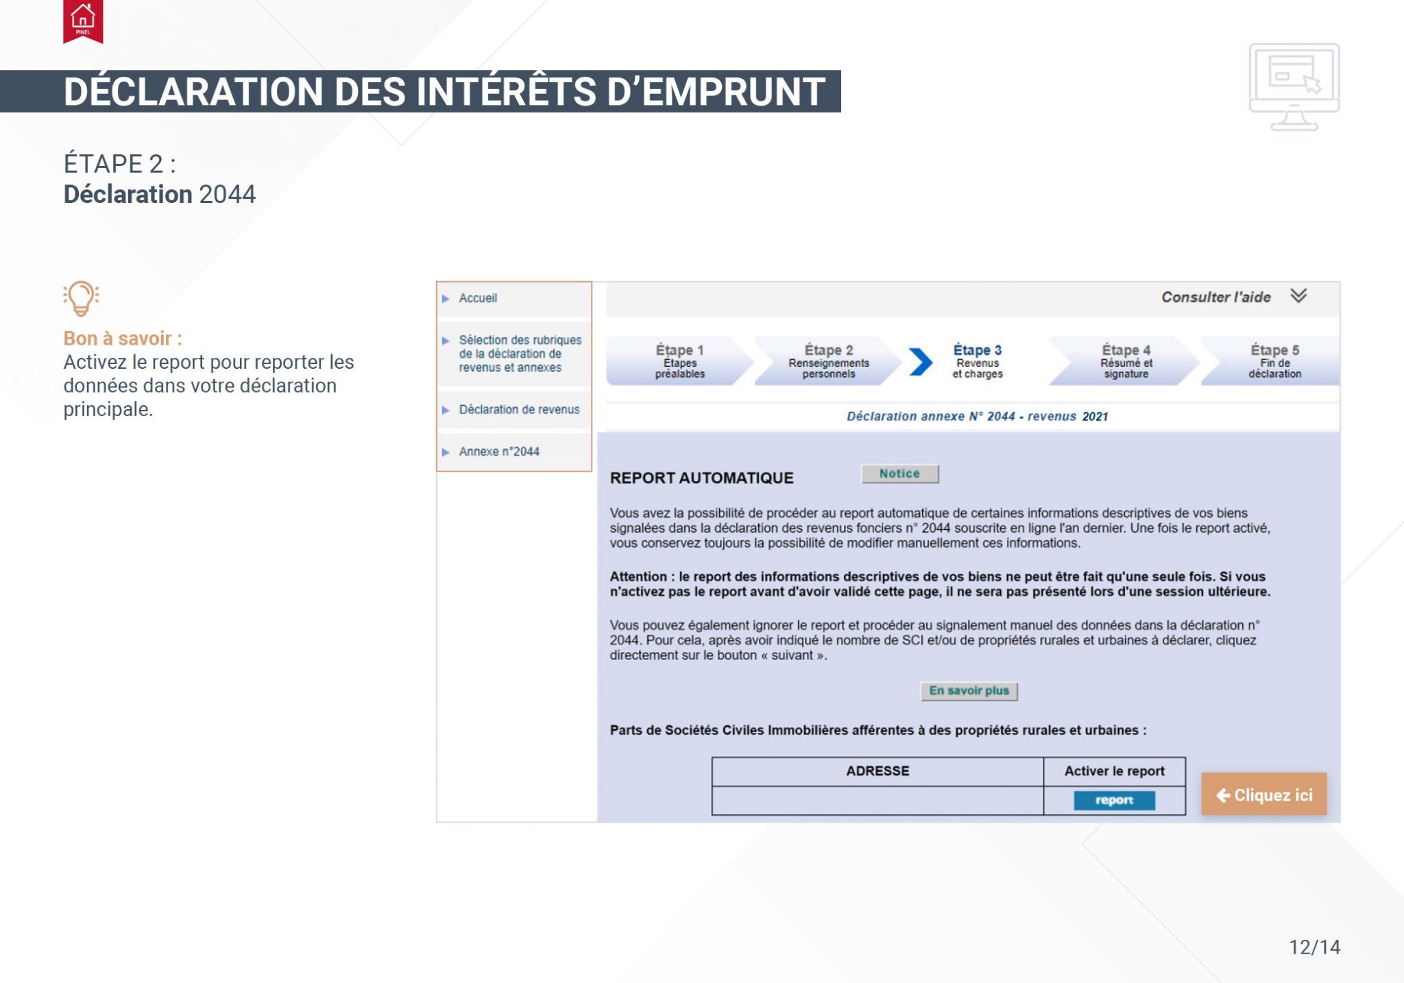
Task: Activate the blue report button
Action: [x=1114, y=800]
